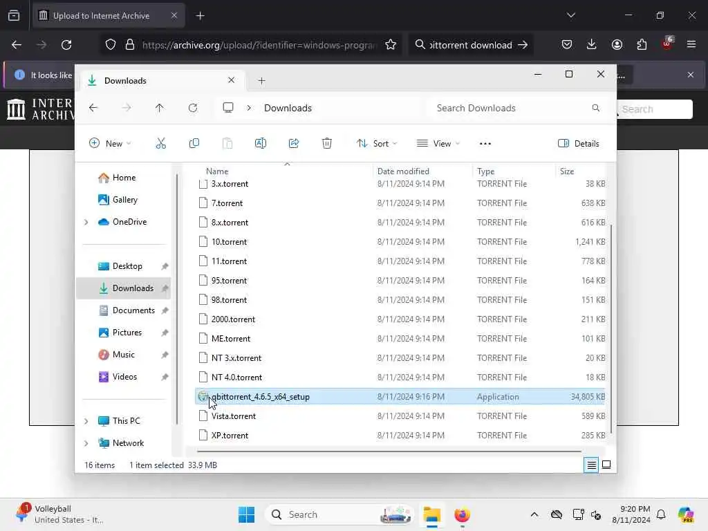Show hidden icons chevron in system tray
This screenshot has width=708, height=531.
click(x=534, y=514)
